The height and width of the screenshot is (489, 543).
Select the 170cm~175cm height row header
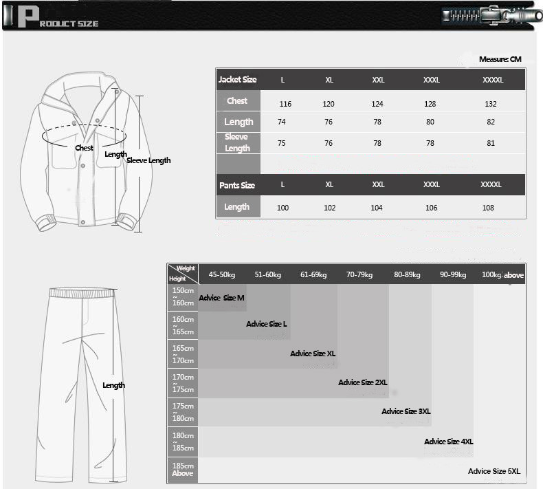183,384
